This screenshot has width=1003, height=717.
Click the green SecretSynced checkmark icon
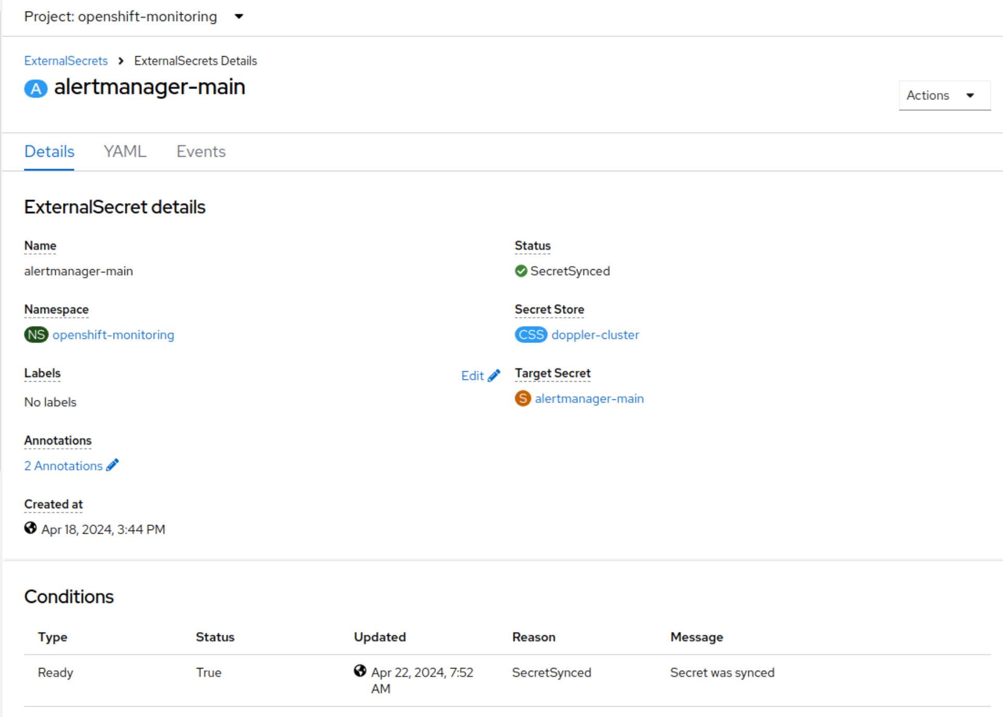(521, 271)
